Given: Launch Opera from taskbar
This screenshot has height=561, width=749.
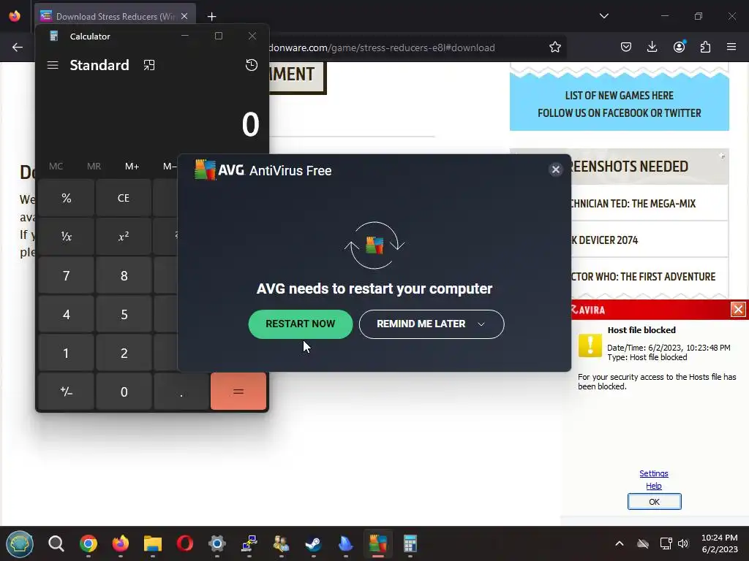Looking at the screenshot, I should (x=185, y=543).
